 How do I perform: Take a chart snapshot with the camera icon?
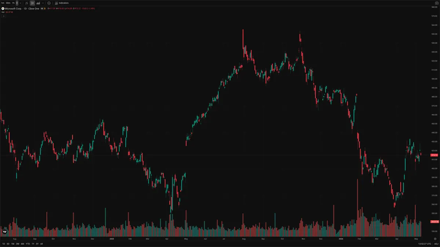tap(436, 3)
